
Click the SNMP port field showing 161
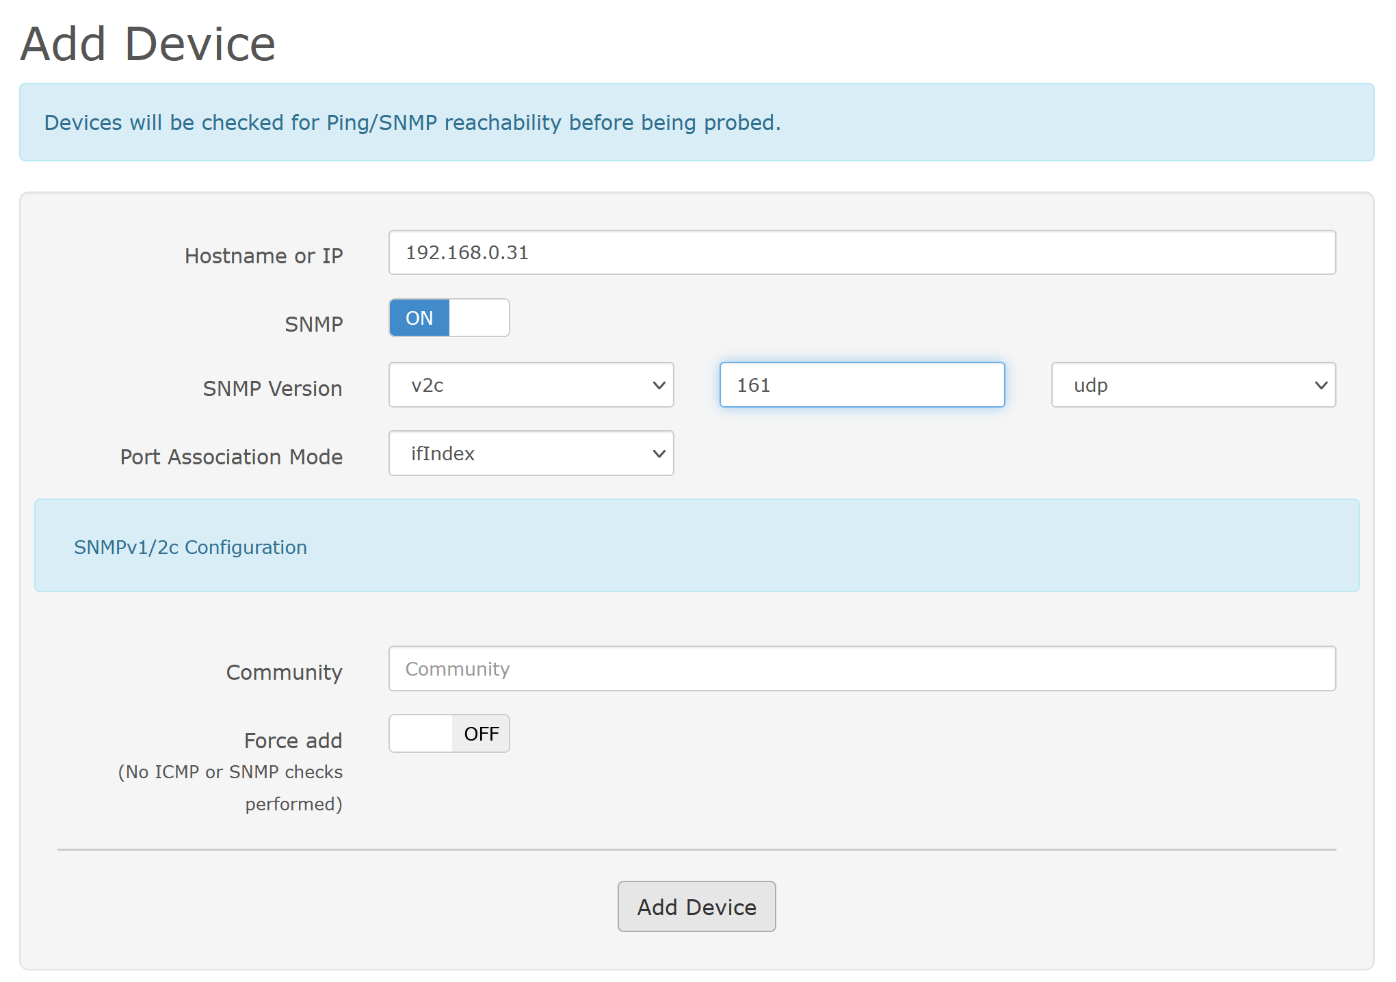[861, 385]
